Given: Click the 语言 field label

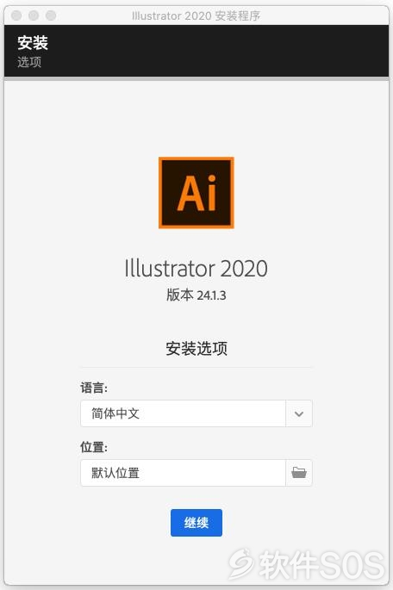Looking at the screenshot, I should (94, 388).
